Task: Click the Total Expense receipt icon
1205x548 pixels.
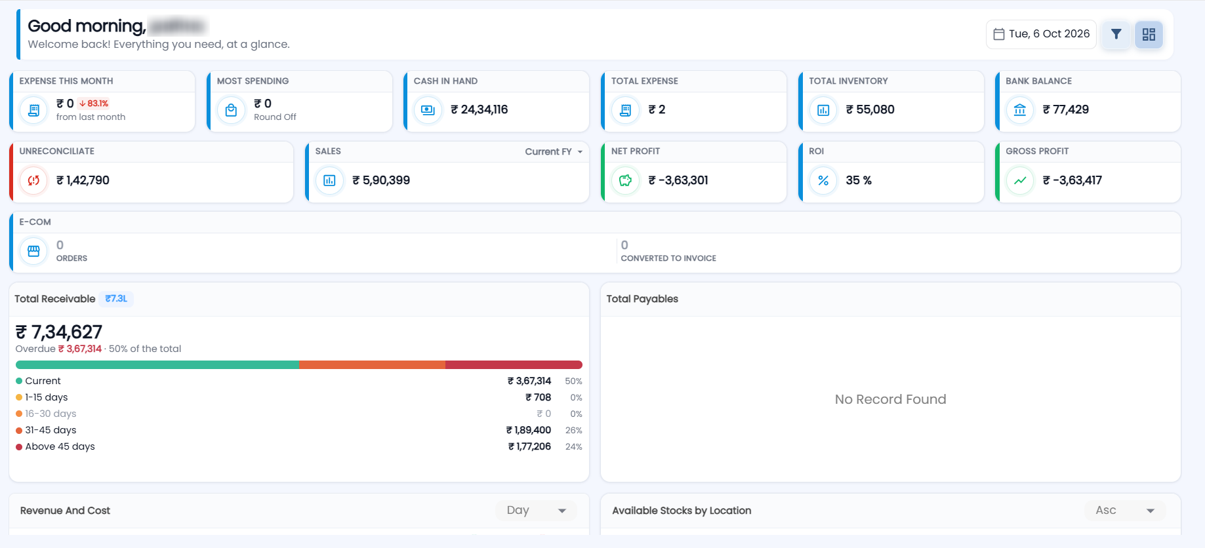Action: point(626,110)
